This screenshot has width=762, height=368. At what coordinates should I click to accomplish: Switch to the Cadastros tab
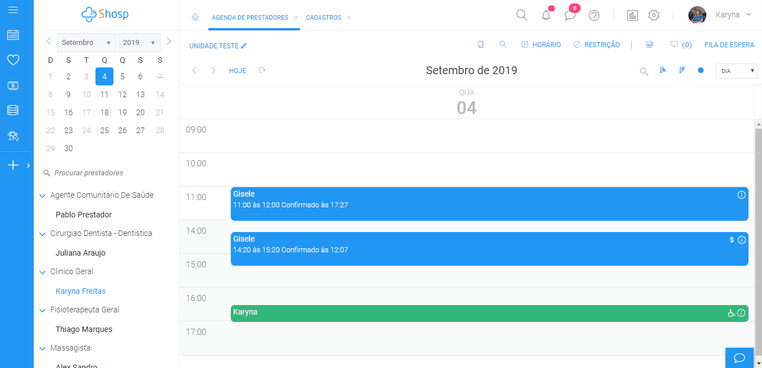tap(323, 17)
